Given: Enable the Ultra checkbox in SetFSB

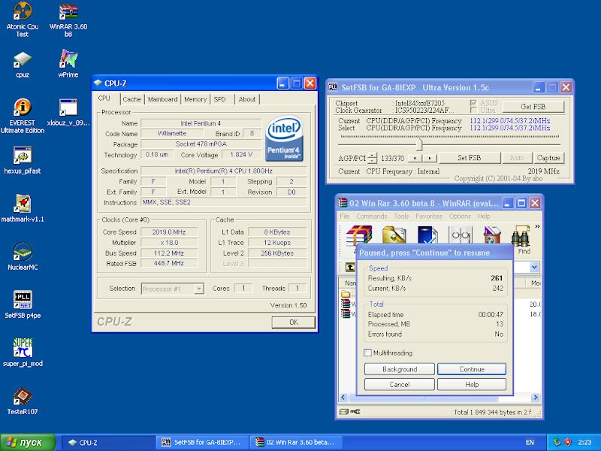Looking at the screenshot, I should 473,110.
